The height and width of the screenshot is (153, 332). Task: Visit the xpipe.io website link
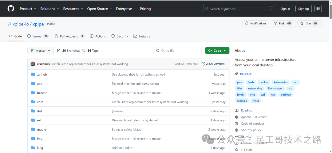(x=246, y=74)
